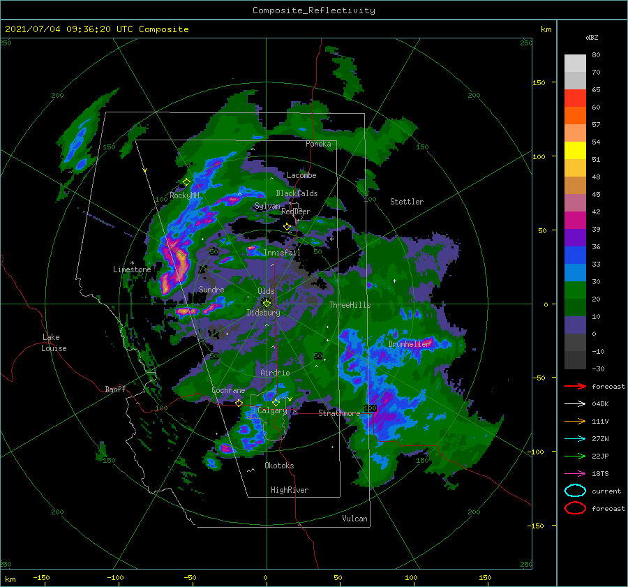Viewport: 628px width, 587px height.
Task: Click the red forecast arrow legend icon
Action: [x=575, y=386]
